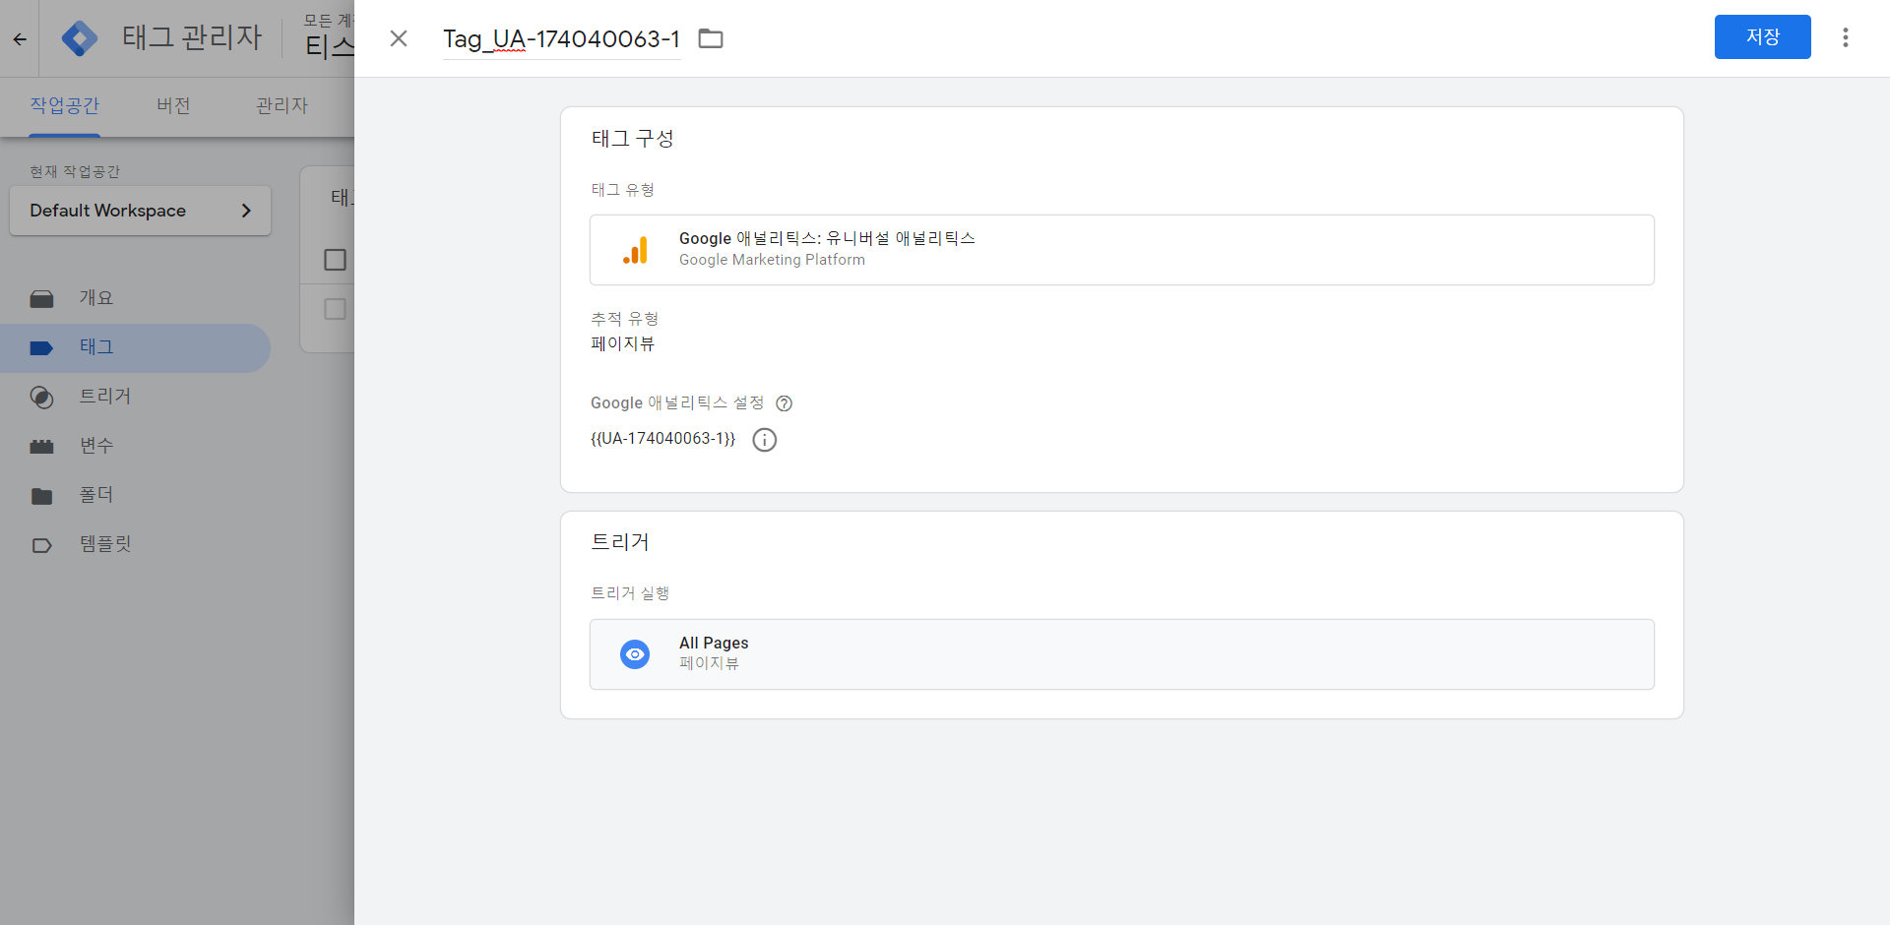Click the 트리거 section heading

click(620, 542)
